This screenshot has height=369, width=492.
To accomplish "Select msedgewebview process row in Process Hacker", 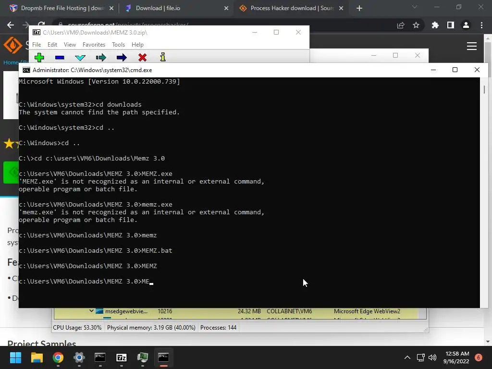I will coord(236,311).
